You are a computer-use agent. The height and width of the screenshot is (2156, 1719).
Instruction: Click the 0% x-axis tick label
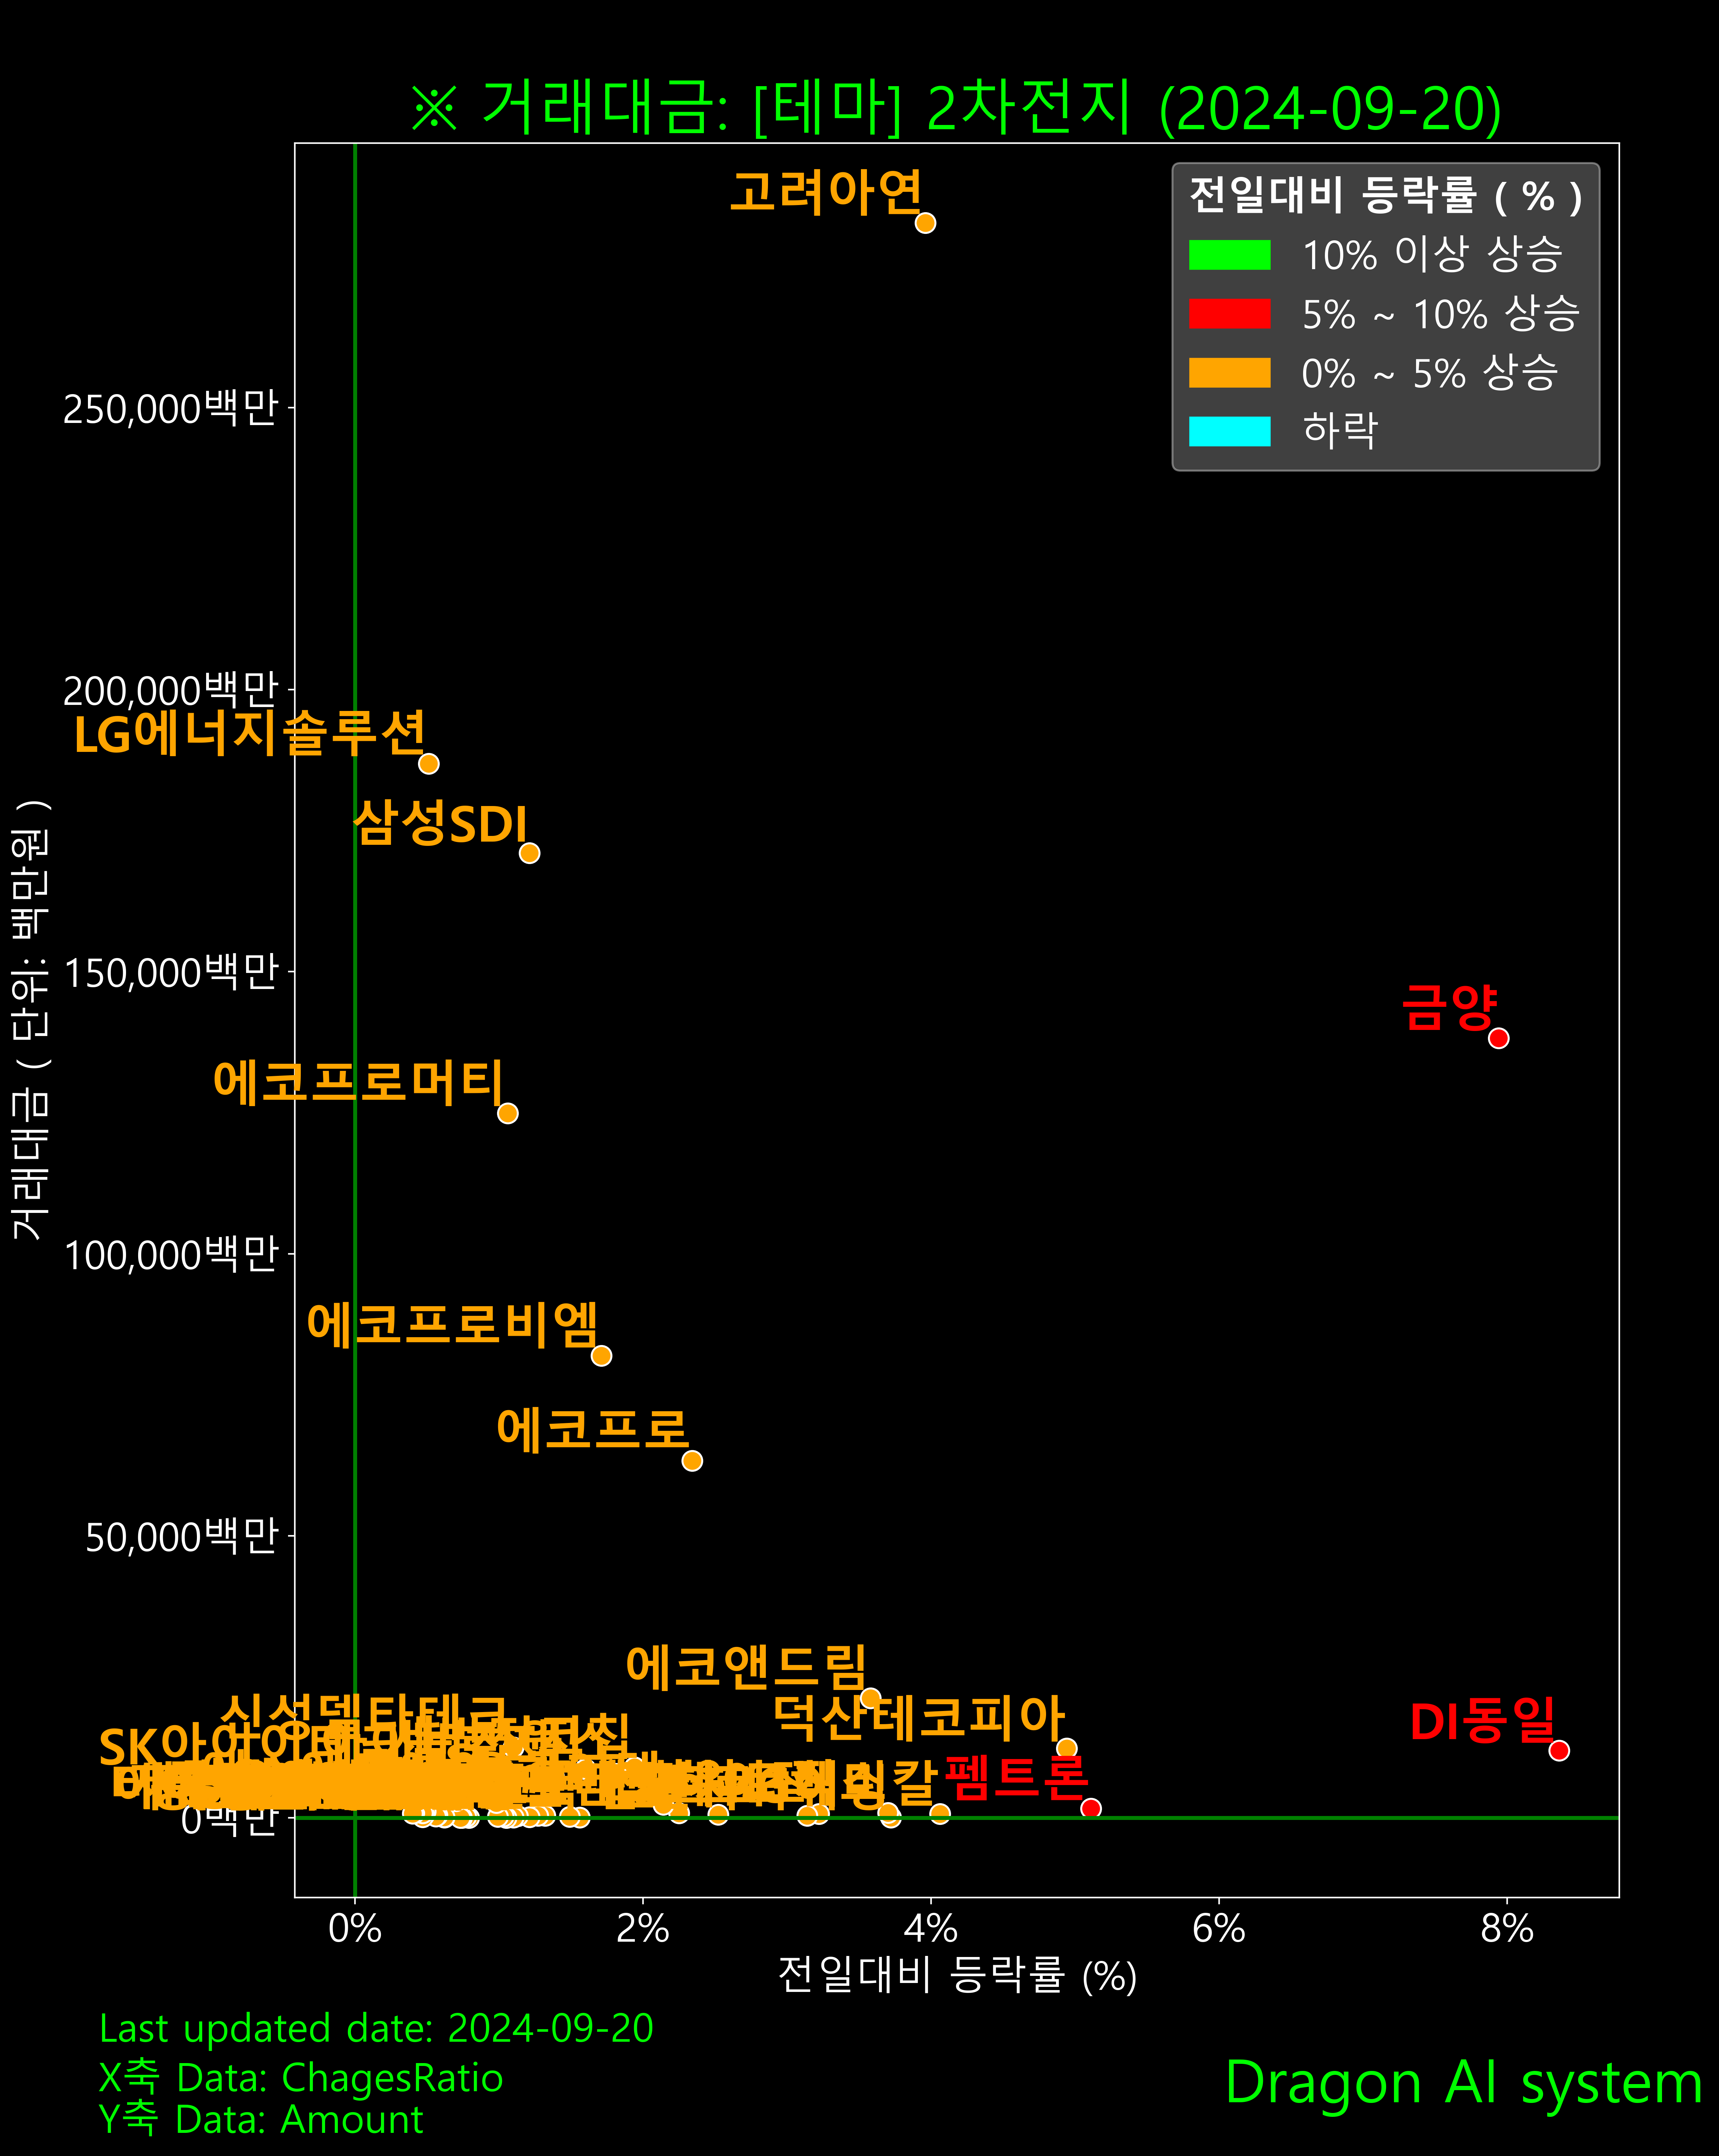tap(355, 1928)
